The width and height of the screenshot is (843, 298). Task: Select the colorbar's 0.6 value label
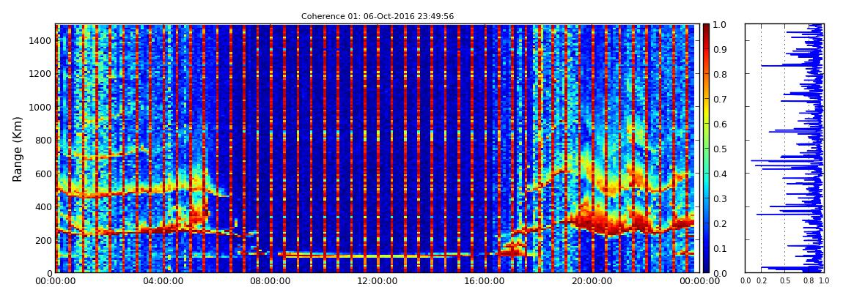point(721,124)
